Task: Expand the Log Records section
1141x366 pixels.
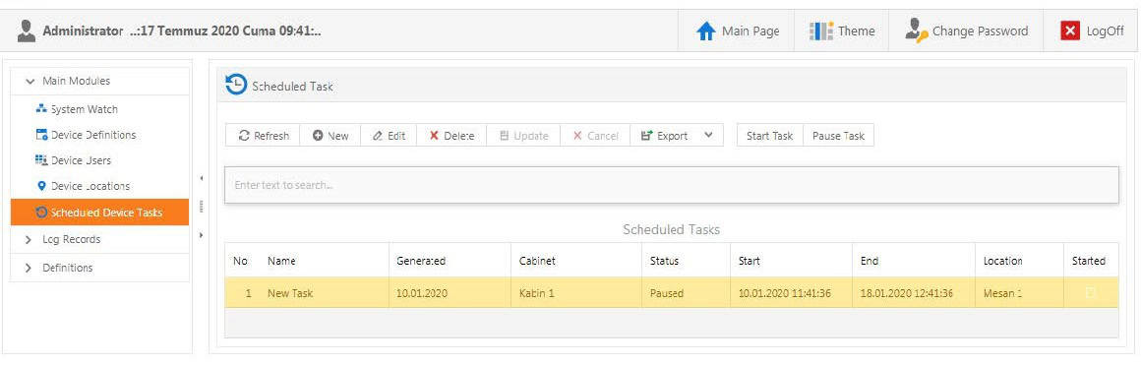Action: point(29,239)
